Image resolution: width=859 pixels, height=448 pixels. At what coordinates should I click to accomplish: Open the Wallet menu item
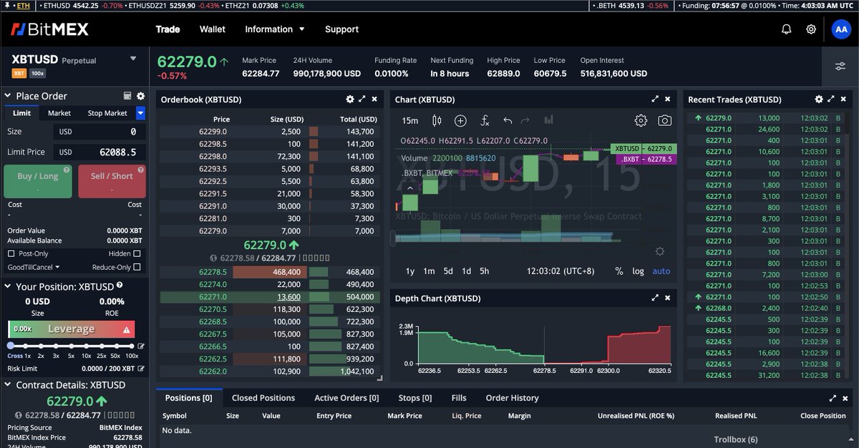(x=213, y=29)
